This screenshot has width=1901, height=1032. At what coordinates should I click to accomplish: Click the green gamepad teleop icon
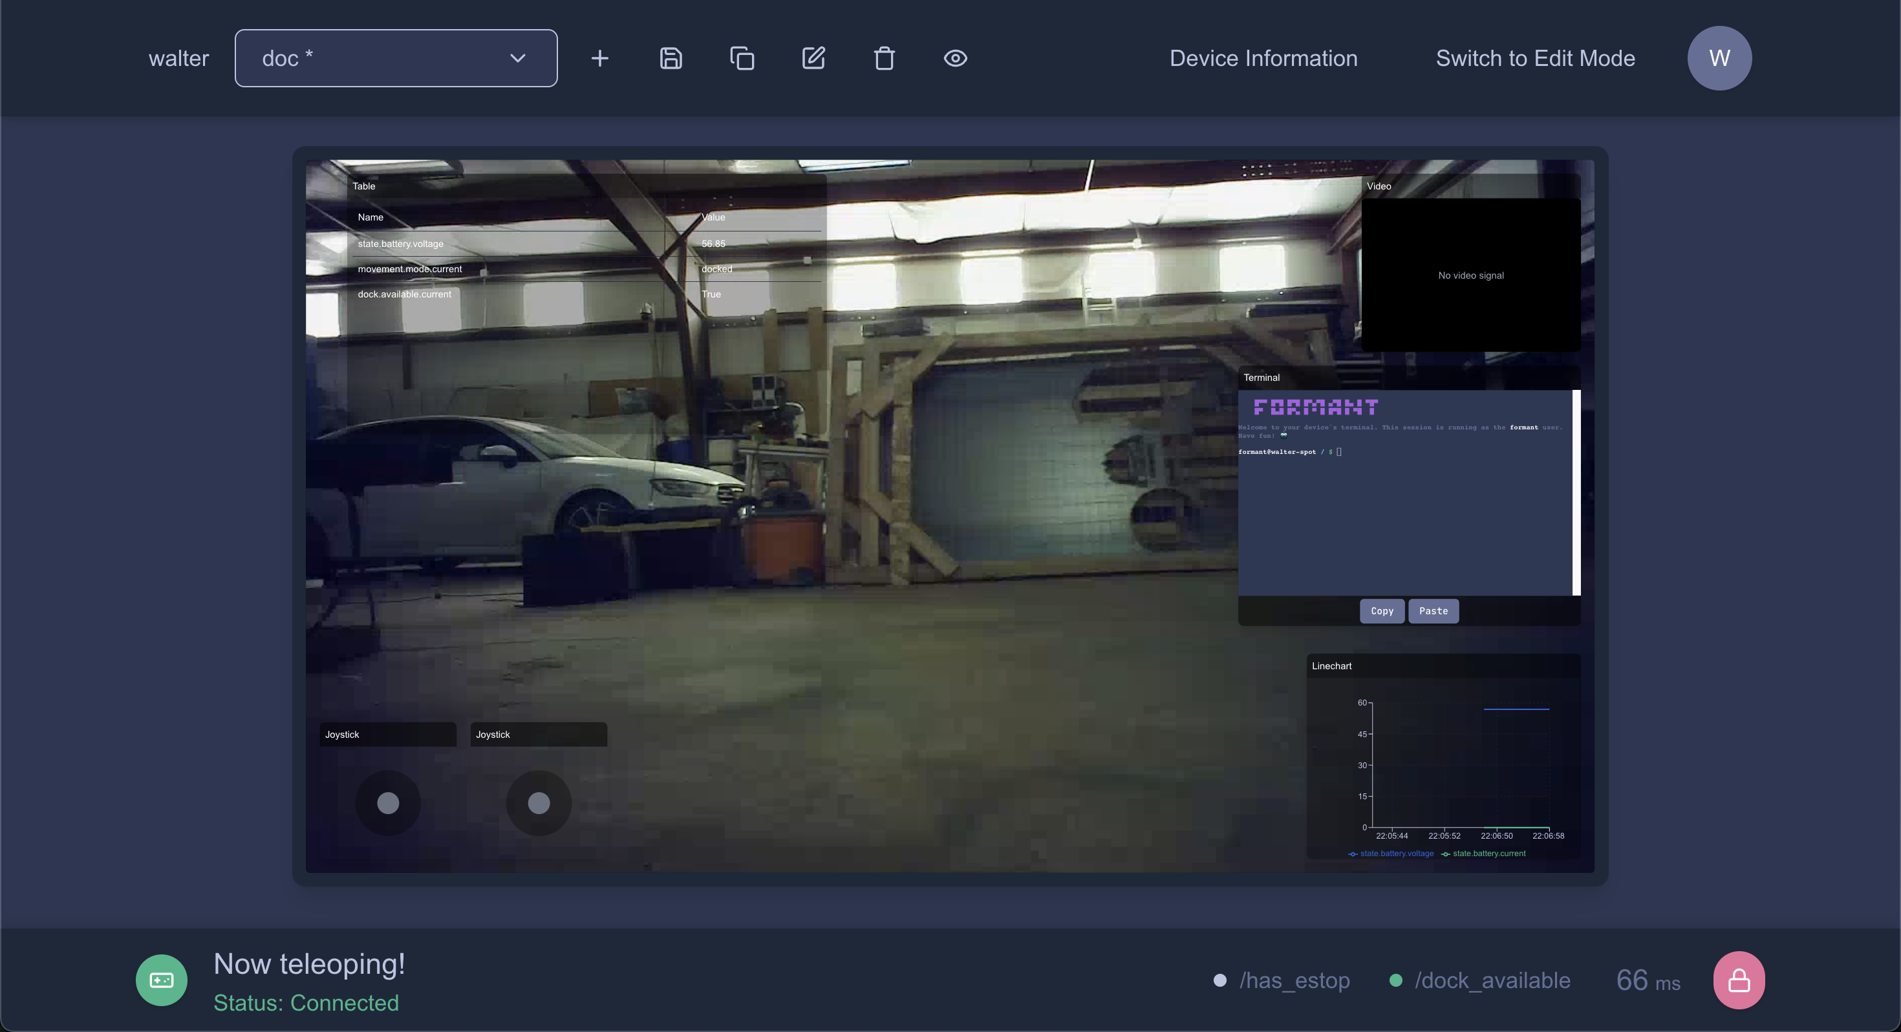tap(161, 980)
